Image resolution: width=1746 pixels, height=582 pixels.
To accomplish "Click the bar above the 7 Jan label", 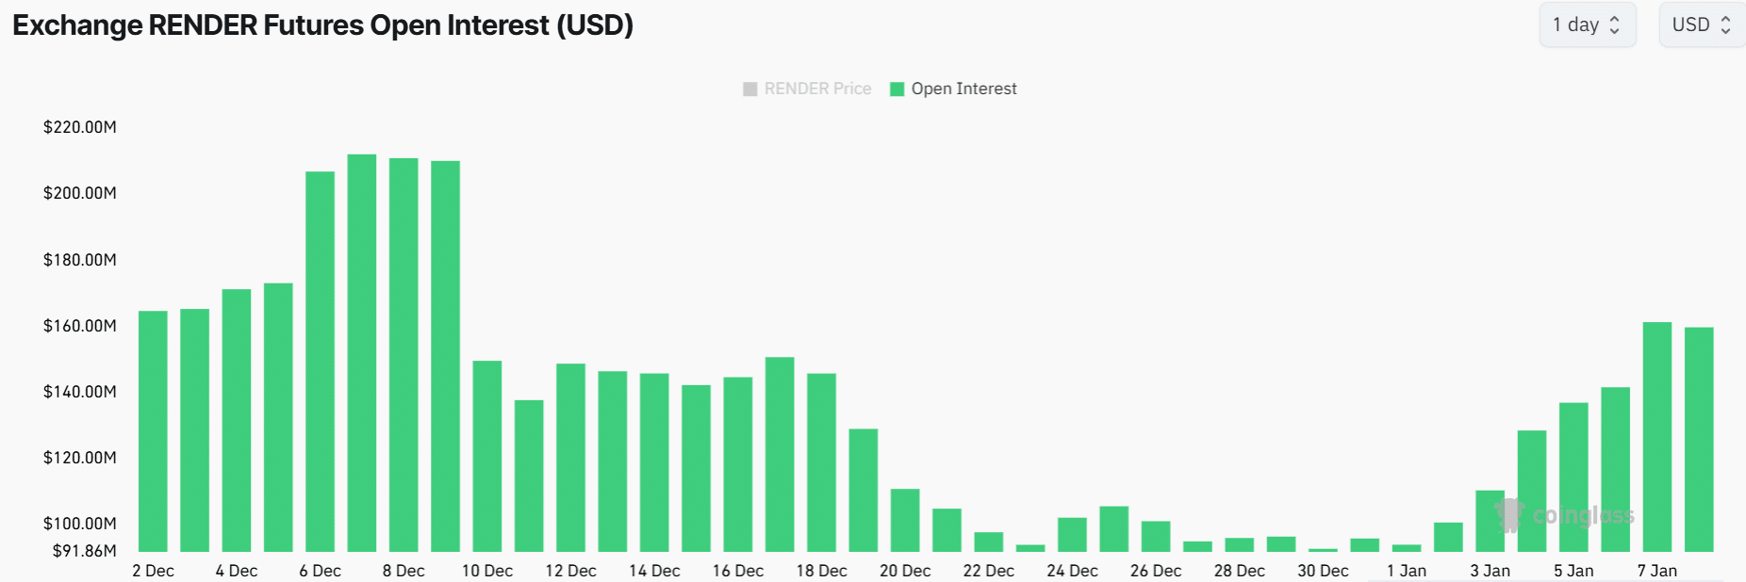I will tap(1656, 437).
